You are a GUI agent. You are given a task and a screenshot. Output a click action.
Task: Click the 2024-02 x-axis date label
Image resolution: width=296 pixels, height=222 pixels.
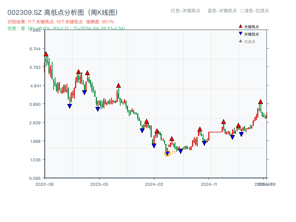click(154, 184)
